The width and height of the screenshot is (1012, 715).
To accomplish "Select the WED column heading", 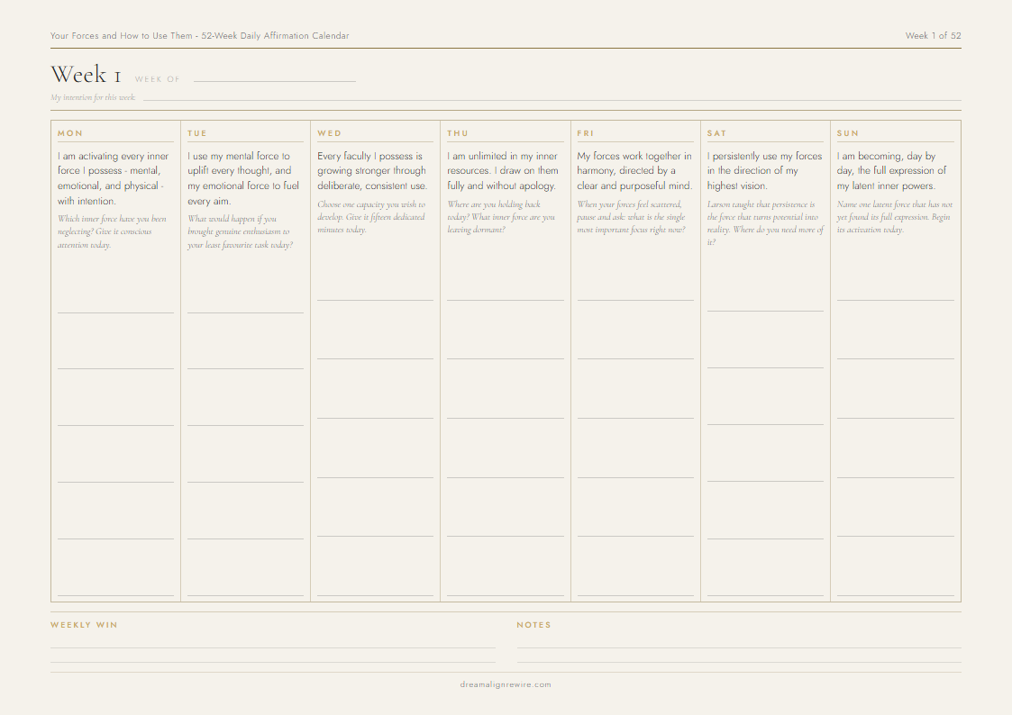I will 329,133.
